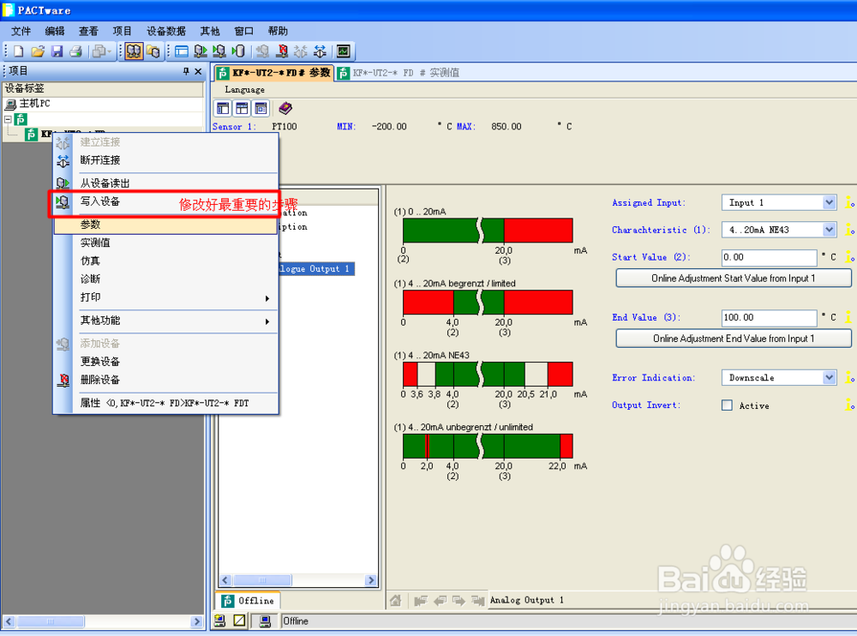Screen dimensions: 857x636
Task: Choose 更换设备 in context menu
Action: [166, 362]
